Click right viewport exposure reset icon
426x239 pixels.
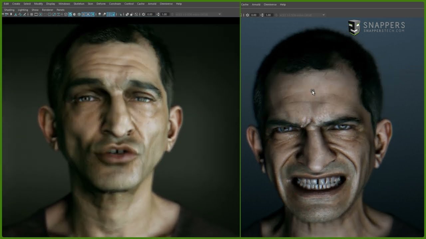[x=247, y=15]
